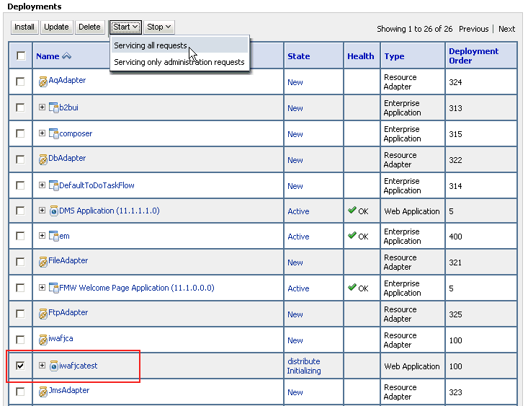This screenshot has width=528, height=406.
Task: Click the DMS Application web app icon
Action: (53, 211)
